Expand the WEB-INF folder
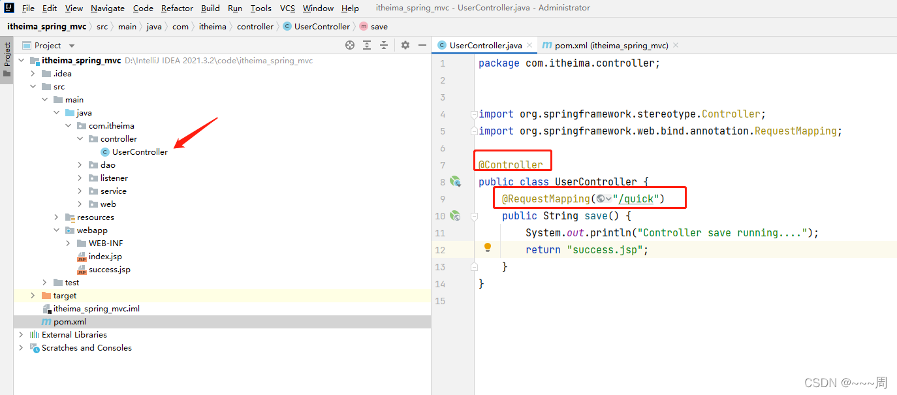The image size is (897, 395). [x=69, y=243]
